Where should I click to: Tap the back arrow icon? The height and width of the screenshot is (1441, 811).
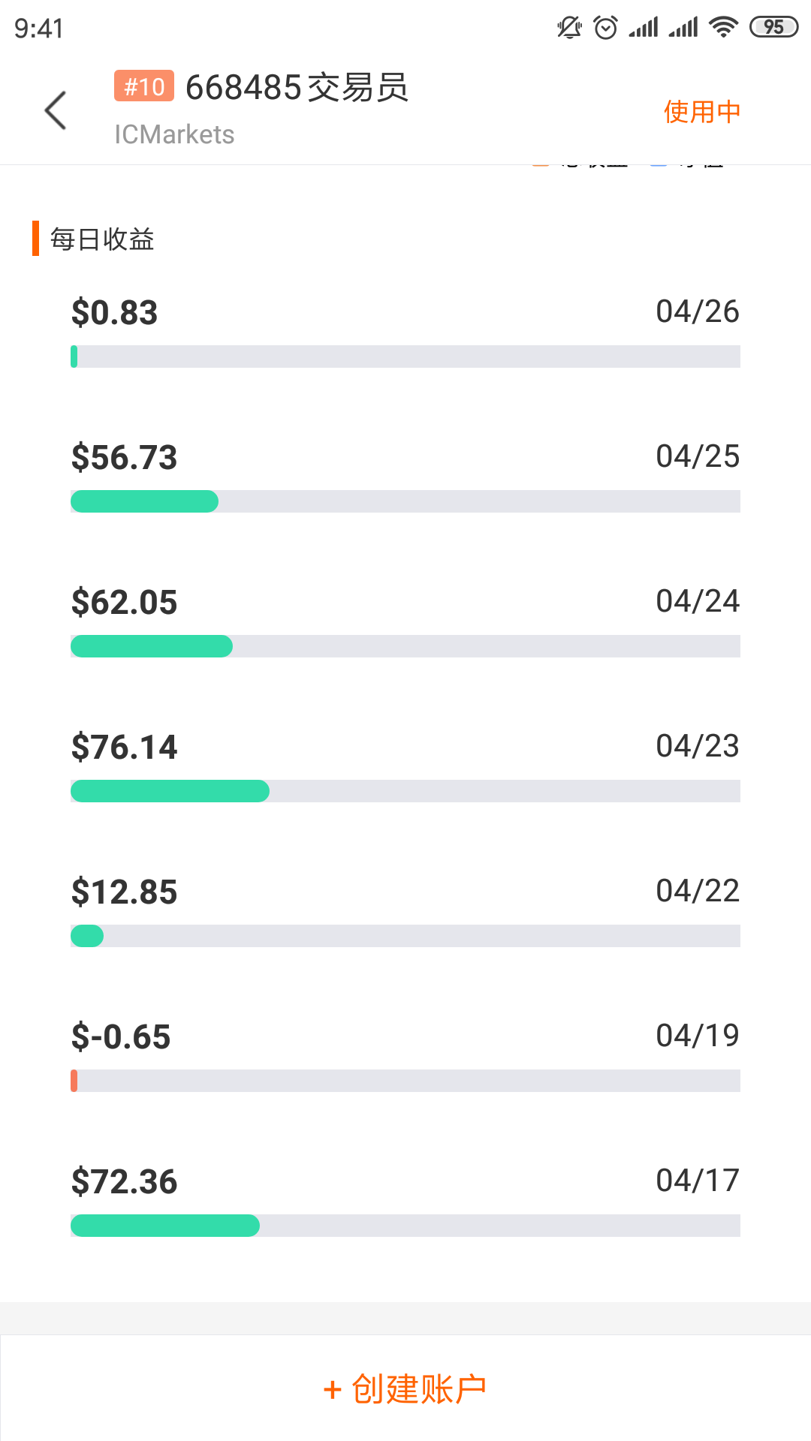pos(56,110)
